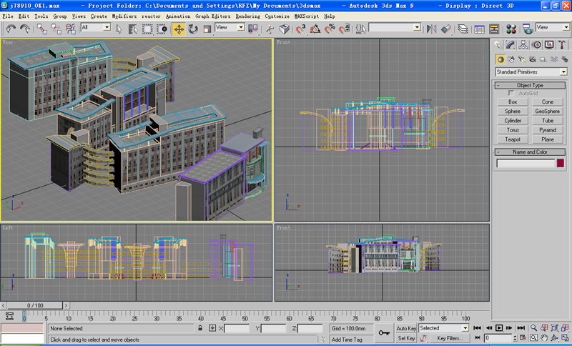Activate the Pan hand viewport tool
This screenshot has width=572, height=346.
tap(544, 337)
